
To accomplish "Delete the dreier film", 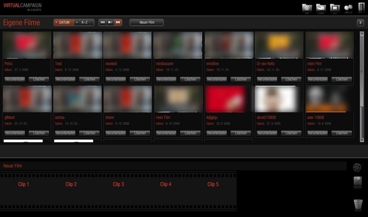I will pyautogui.click(x=140, y=133).
